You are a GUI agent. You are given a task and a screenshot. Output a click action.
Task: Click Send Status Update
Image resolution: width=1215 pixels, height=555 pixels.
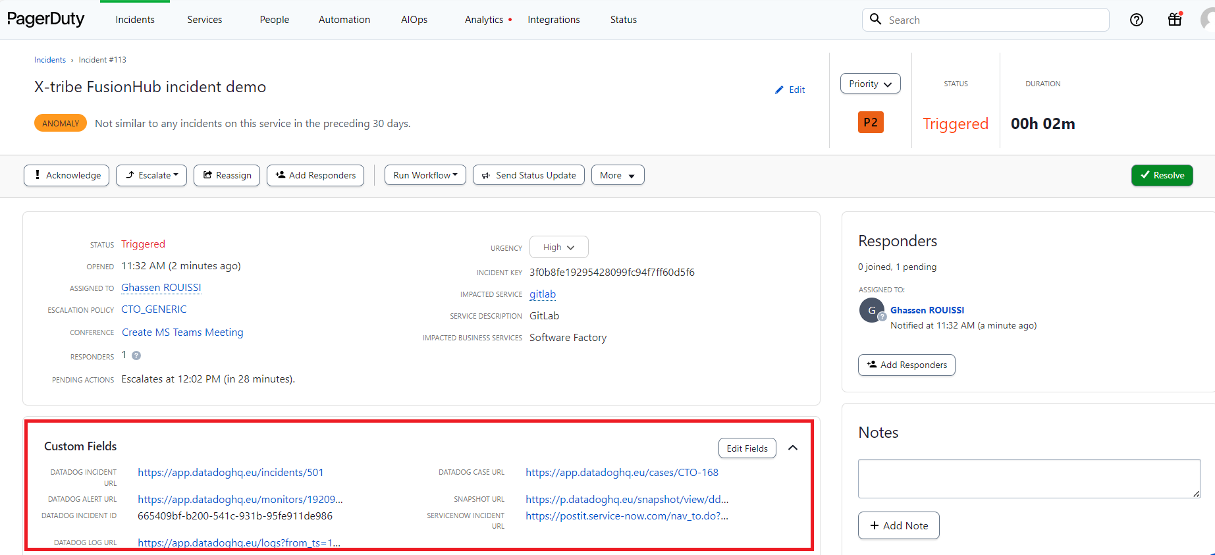(x=528, y=175)
